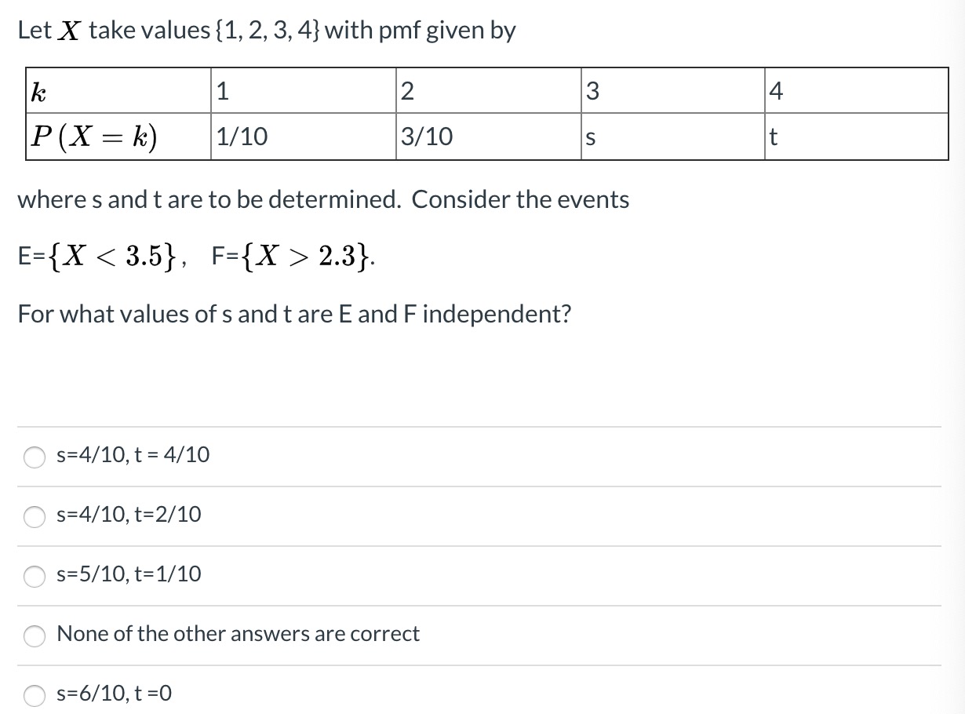Click the table header cell with value 3
Image resolution: width=965 pixels, height=714 pixels.
[673, 91]
